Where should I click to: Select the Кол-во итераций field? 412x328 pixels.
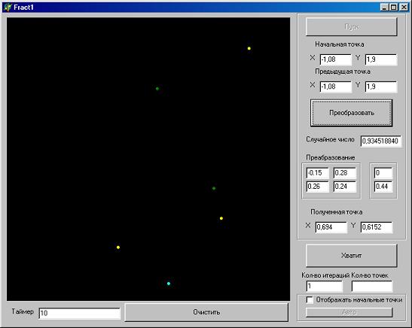(325, 286)
